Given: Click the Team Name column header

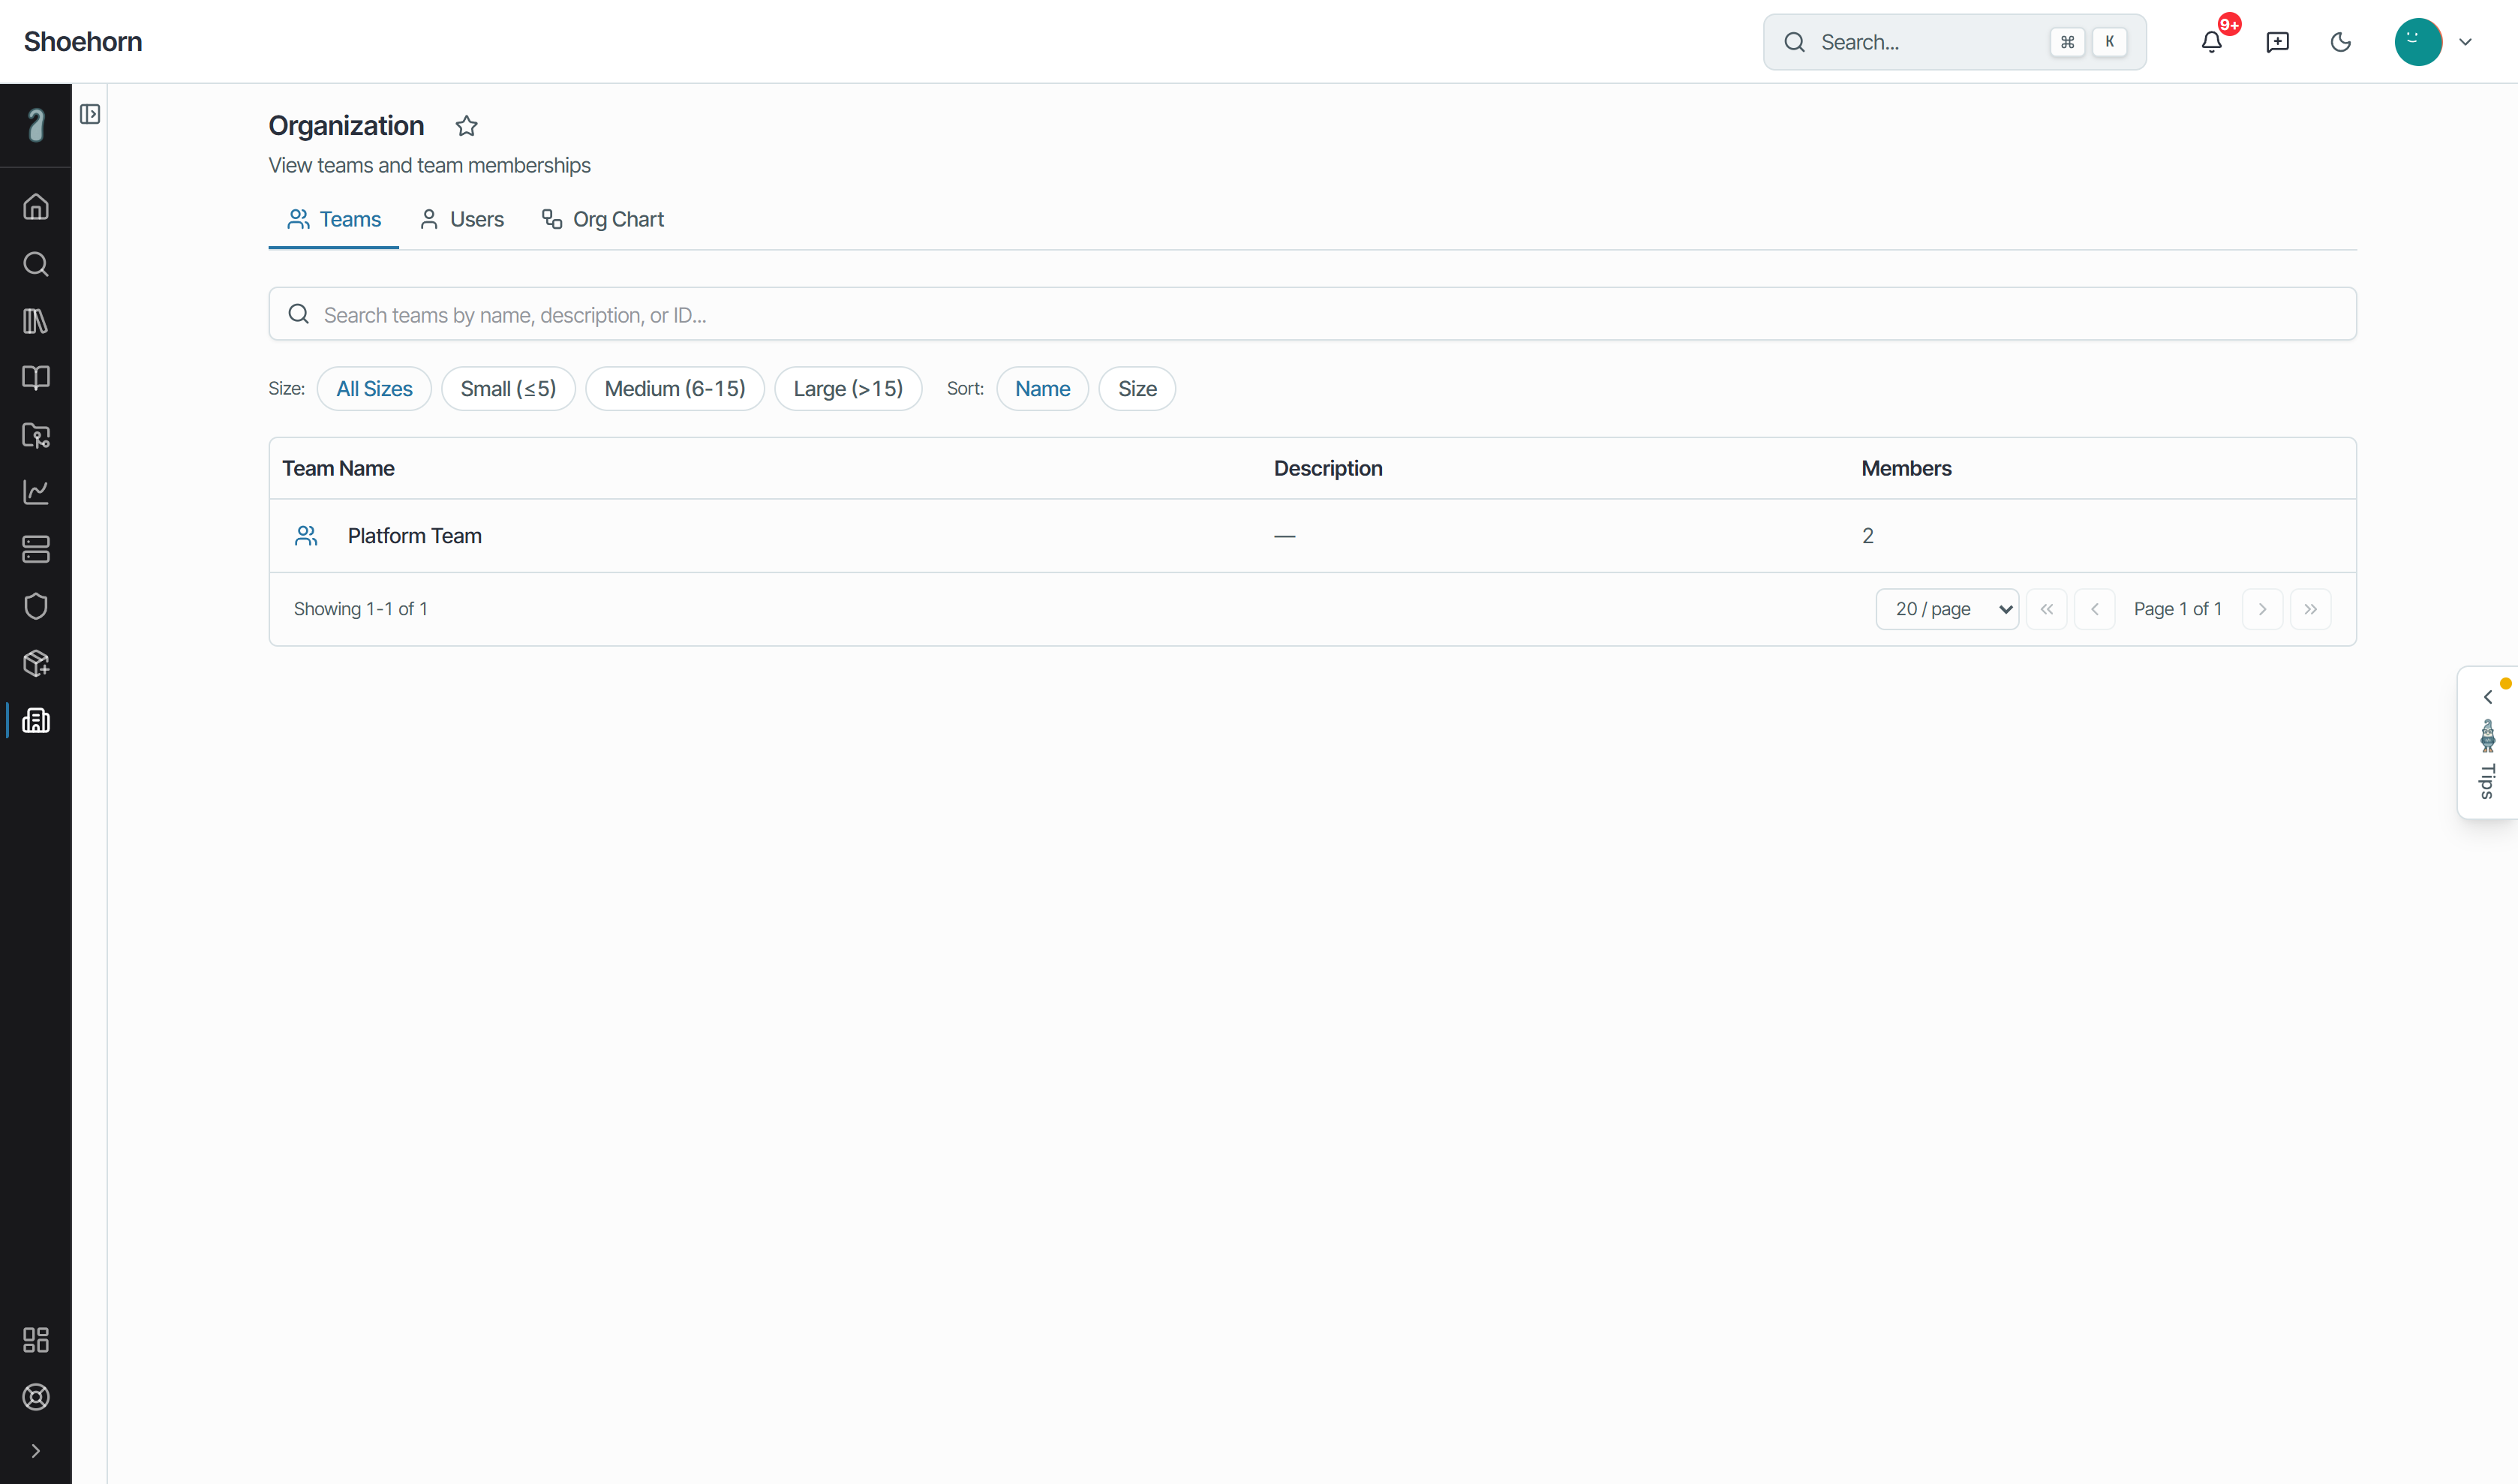Looking at the screenshot, I should click(x=338, y=468).
